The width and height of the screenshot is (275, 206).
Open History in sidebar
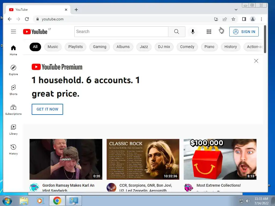click(13, 149)
